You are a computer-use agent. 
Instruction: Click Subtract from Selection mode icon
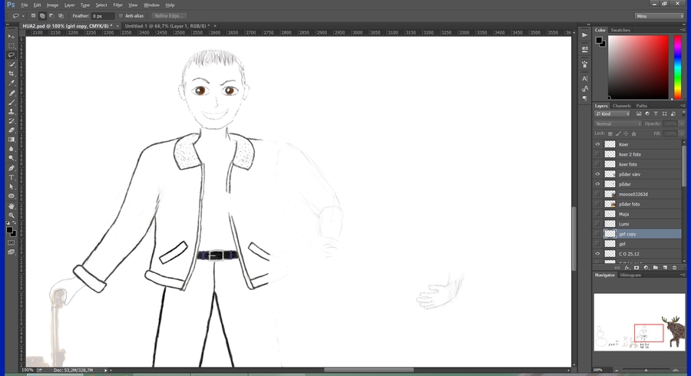(x=51, y=16)
